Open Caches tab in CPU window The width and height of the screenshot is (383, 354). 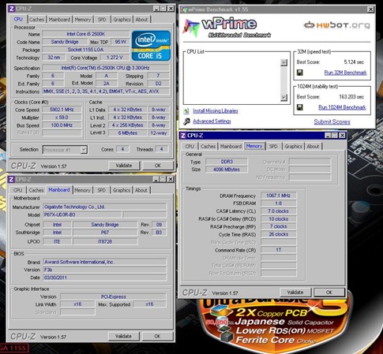tap(36, 20)
